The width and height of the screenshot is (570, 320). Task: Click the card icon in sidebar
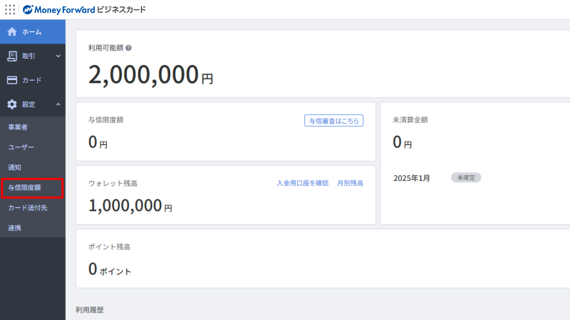click(x=12, y=80)
